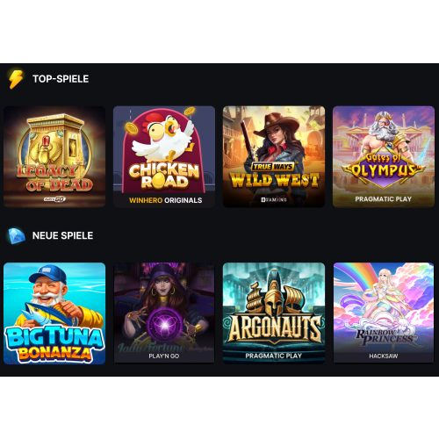Launch the Chicken Road game tile
The height and width of the screenshot is (439, 439).
pos(164,156)
